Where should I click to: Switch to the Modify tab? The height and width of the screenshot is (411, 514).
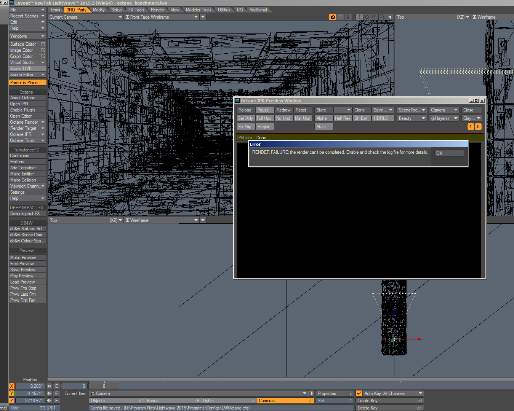(99, 10)
